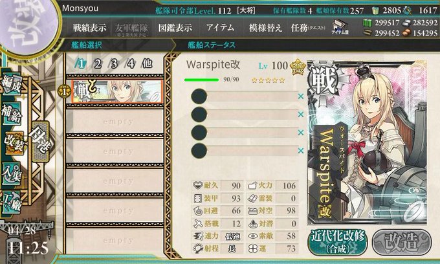Viewport: 440px width, 264px height.
Task: Open 図鑑表示 encyclopedia menu
Action: coord(175,28)
